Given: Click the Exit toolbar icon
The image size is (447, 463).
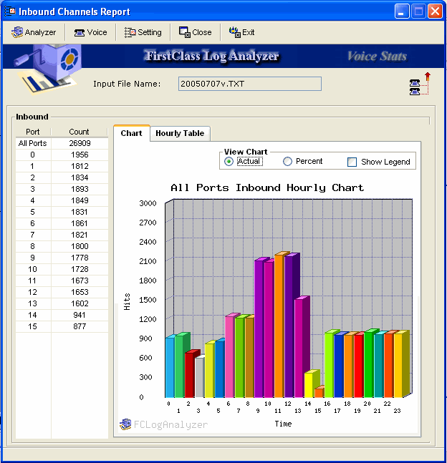Looking at the screenshot, I should tap(234, 32).
